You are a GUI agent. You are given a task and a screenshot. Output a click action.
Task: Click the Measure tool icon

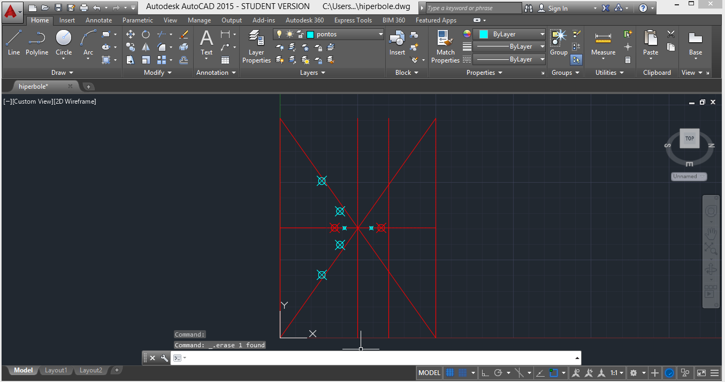tap(603, 43)
